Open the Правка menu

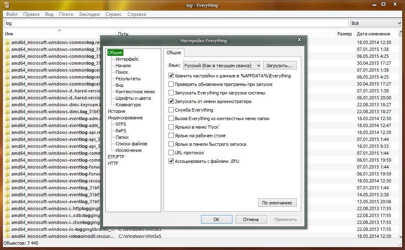coord(31,14)
